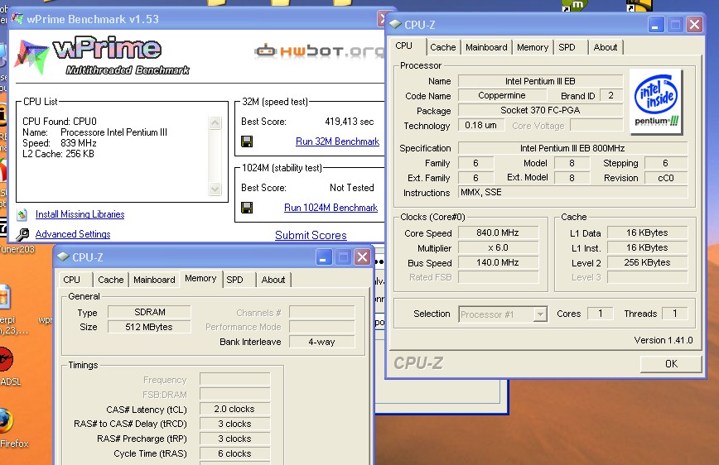
Task: Click the OK button in CPU-Z
Action: pos(671,364)
